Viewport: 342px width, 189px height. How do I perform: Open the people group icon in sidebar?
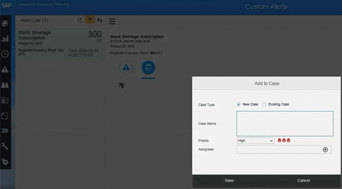(x=5, y=85)
